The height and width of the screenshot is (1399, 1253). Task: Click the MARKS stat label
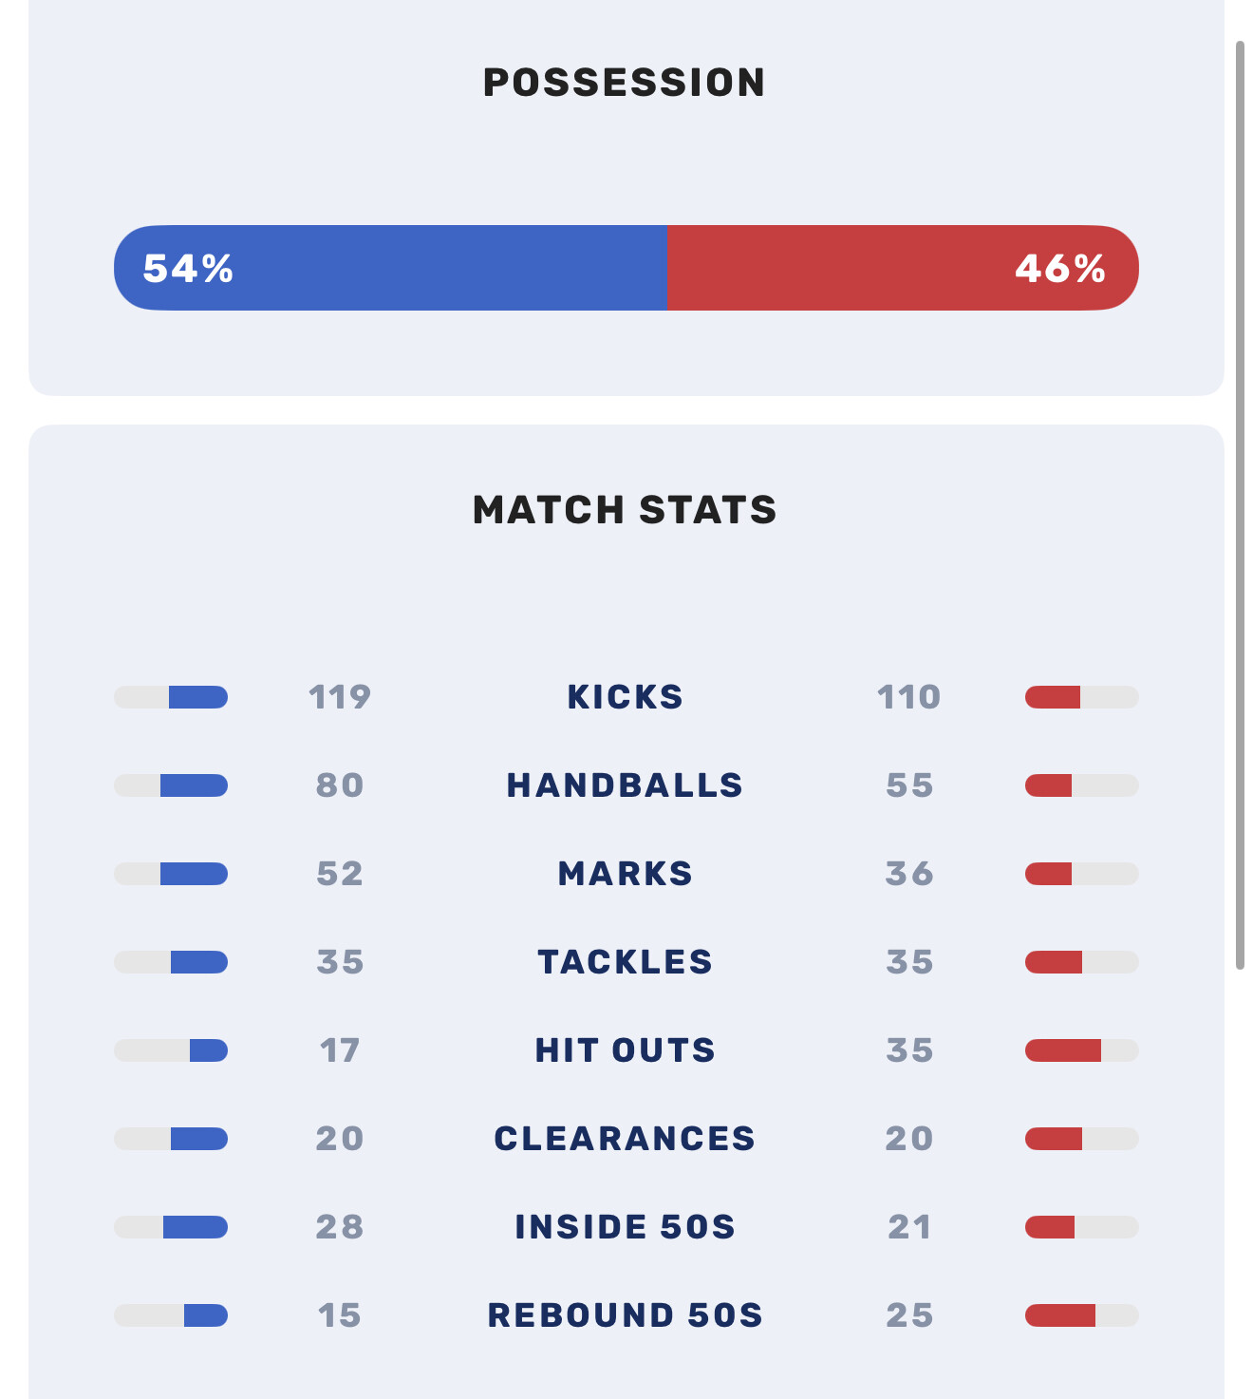625,874
